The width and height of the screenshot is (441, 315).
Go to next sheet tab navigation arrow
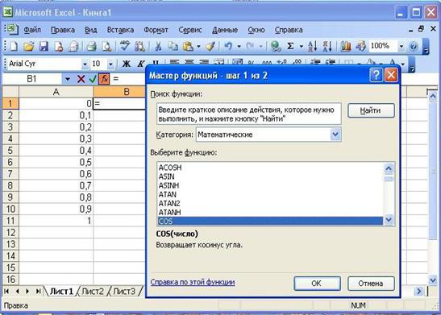click(27, 292)
